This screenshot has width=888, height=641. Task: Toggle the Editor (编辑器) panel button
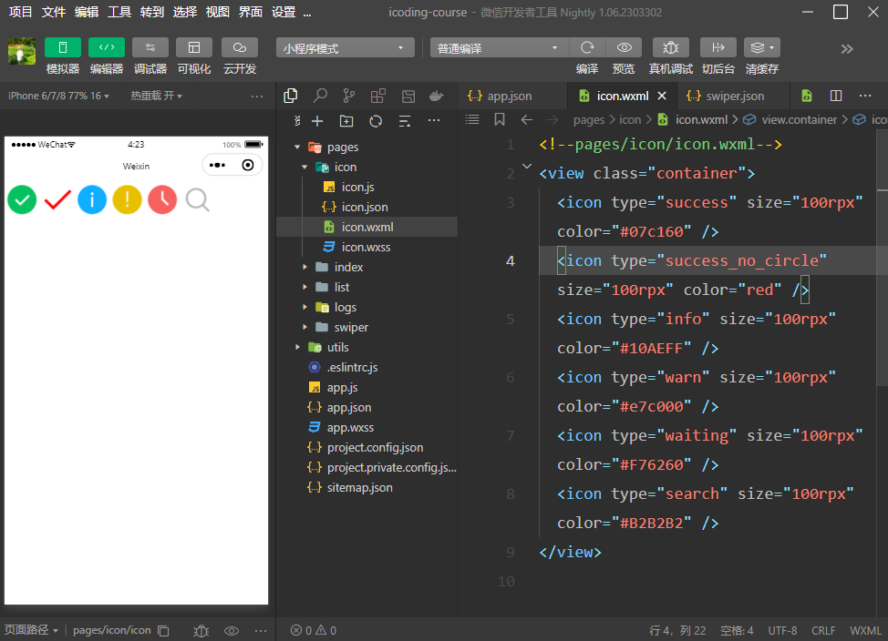(x=107, y=47)
